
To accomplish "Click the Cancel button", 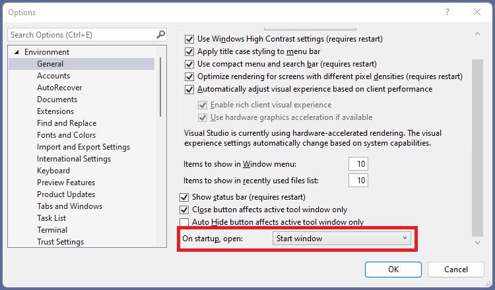I will (x=456, y=269).
